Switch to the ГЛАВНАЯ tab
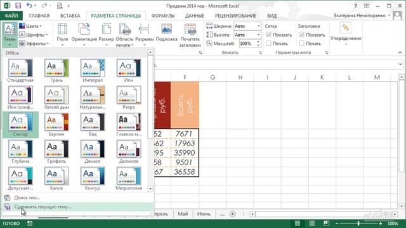Viewport: 406px width, 228px height. pos(39,16)
